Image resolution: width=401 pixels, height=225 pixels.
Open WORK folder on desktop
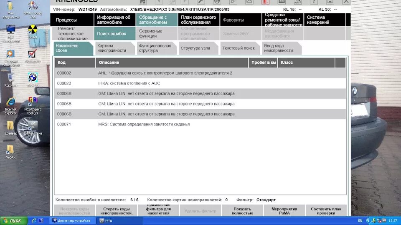pos(10,152)
